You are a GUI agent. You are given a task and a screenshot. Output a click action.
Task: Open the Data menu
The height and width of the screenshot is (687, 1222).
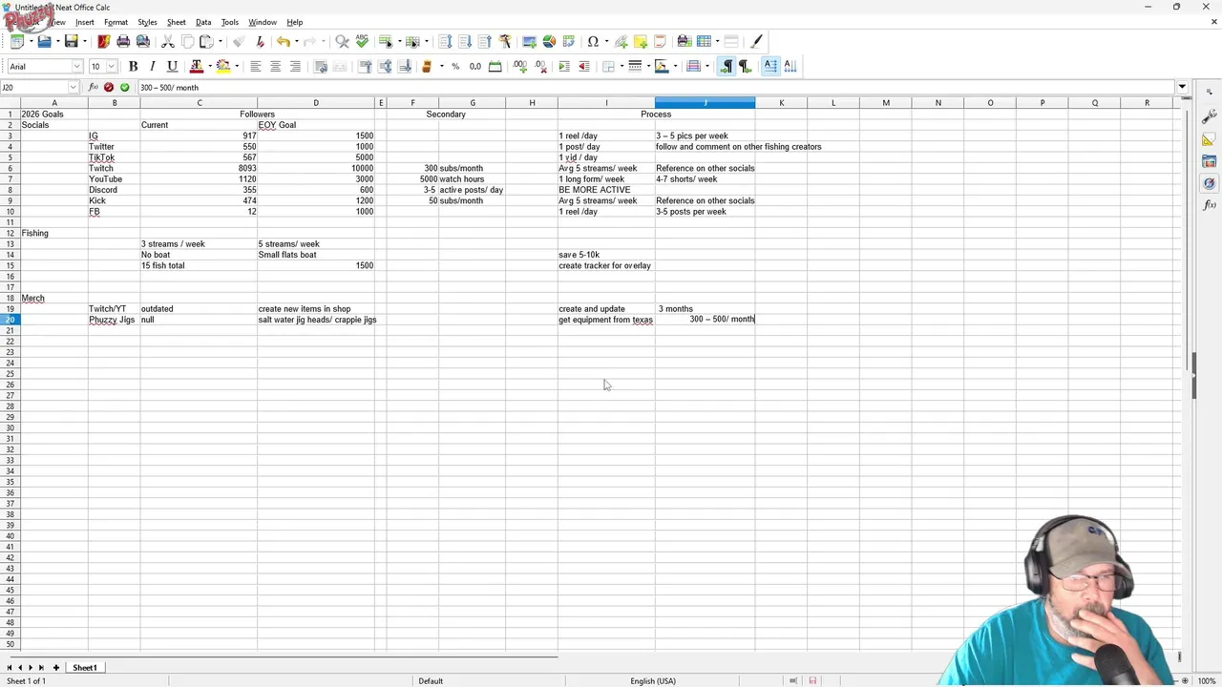tap(203, 22)
